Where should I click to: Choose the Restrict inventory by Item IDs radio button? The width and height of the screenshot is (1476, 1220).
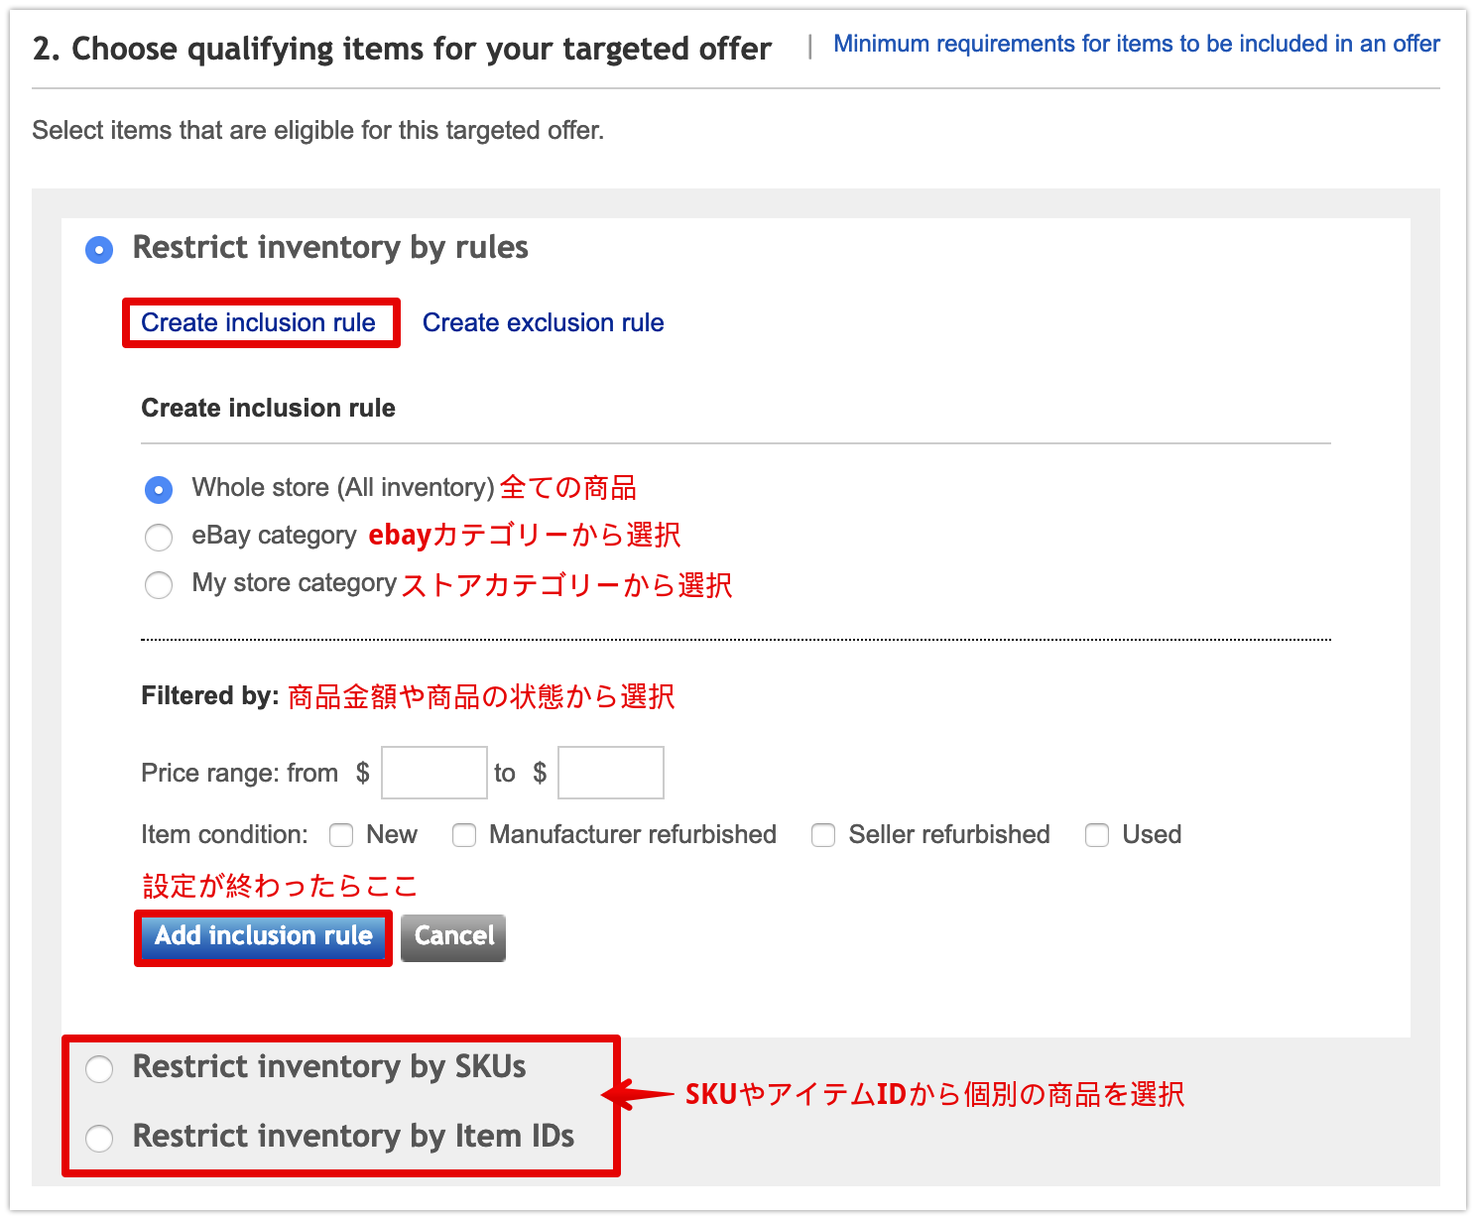click(x=99, y=1138)
